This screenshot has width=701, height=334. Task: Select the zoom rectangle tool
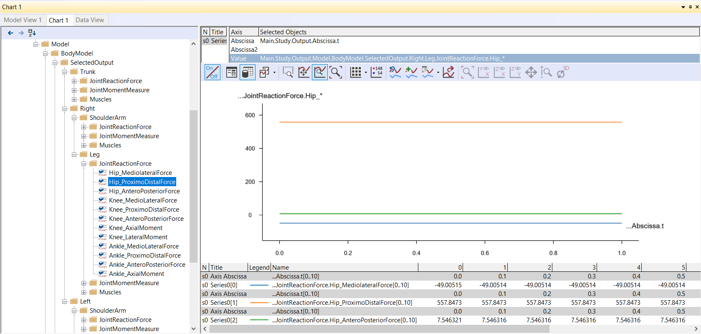pos(288,72)
